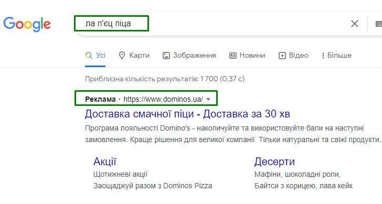This screenshot has width=382, height=204.
Task: Click the result count text 'Приблизна кількість результатів'
Action: coord(142,79)
